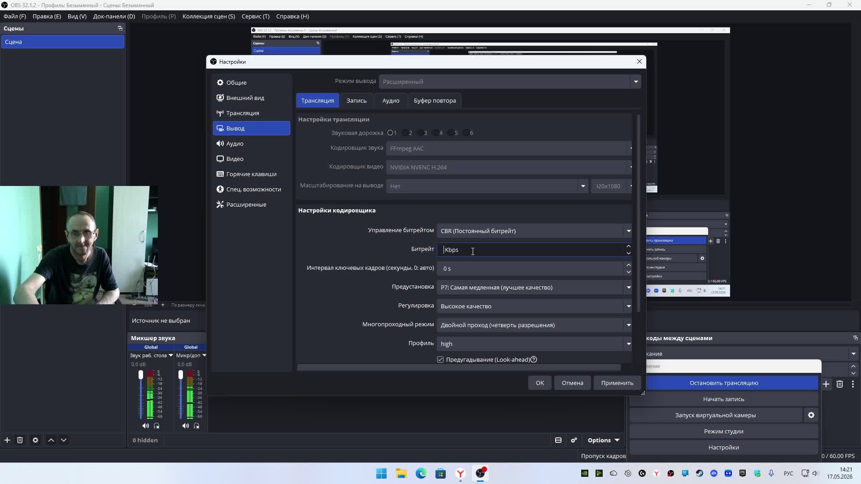Viewport: 861px width, 484px height.
Task: Remove transition with trash icon
Action: tap(840, 384)
